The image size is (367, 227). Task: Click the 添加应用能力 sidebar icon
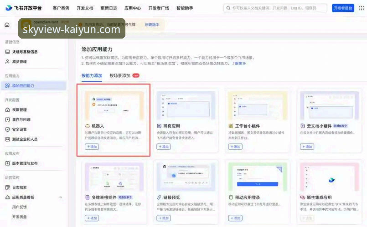tap(7, 85)
